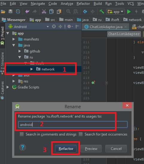Click the Cancel button

click(116, 148)
